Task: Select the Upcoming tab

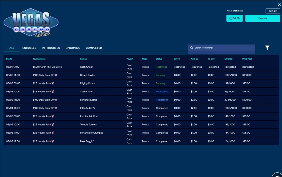Action: point(73,48)
